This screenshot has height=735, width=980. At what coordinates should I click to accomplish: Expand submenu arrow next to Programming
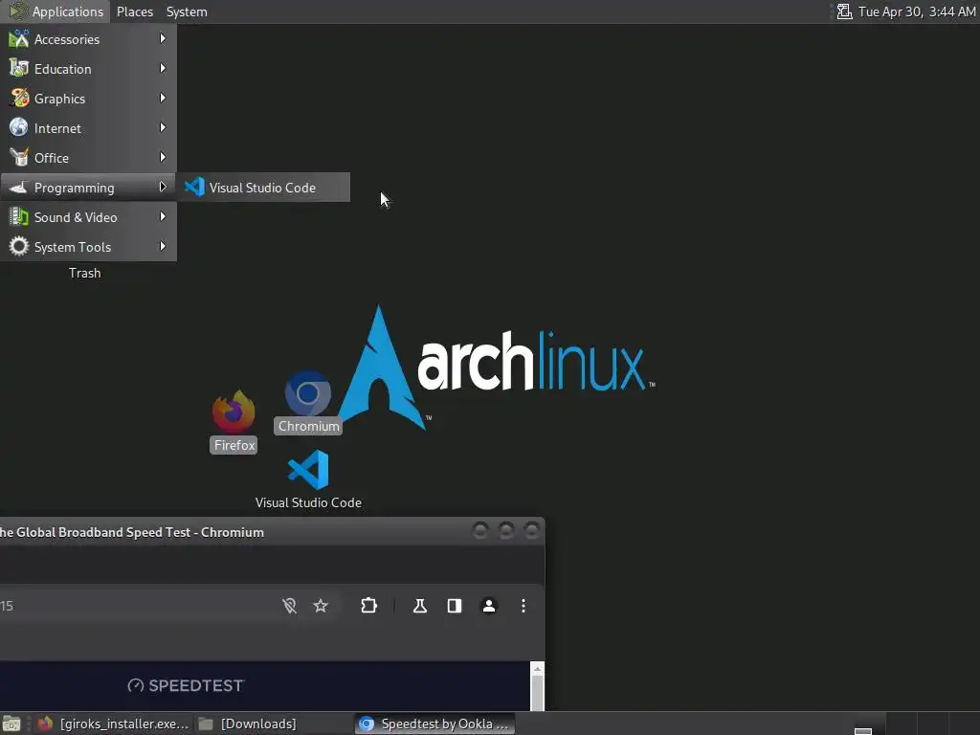pyautogui.click(x=163, y=187)
